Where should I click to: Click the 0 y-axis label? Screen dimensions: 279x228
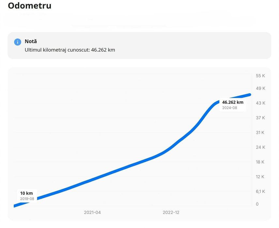(x=257, y=204)
